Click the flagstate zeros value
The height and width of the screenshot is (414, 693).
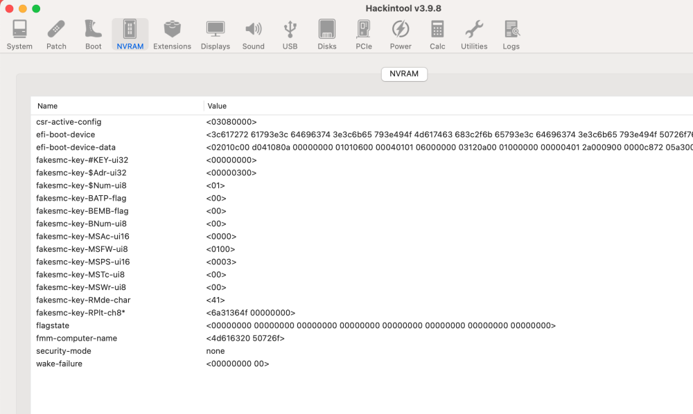380,325
